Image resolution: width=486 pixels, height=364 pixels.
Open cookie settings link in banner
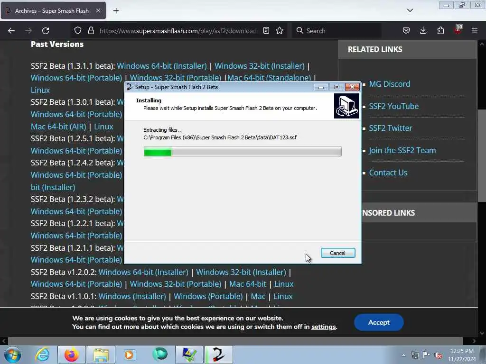coord(324,327)
